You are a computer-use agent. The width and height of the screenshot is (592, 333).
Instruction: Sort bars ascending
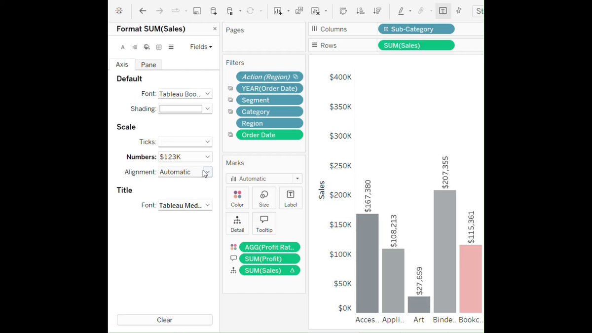[360, 11]
